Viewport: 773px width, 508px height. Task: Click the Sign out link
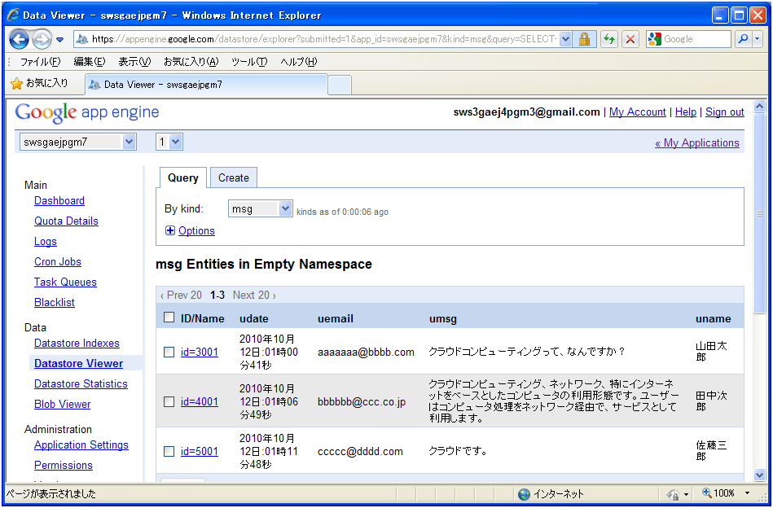tap(725, 112)
